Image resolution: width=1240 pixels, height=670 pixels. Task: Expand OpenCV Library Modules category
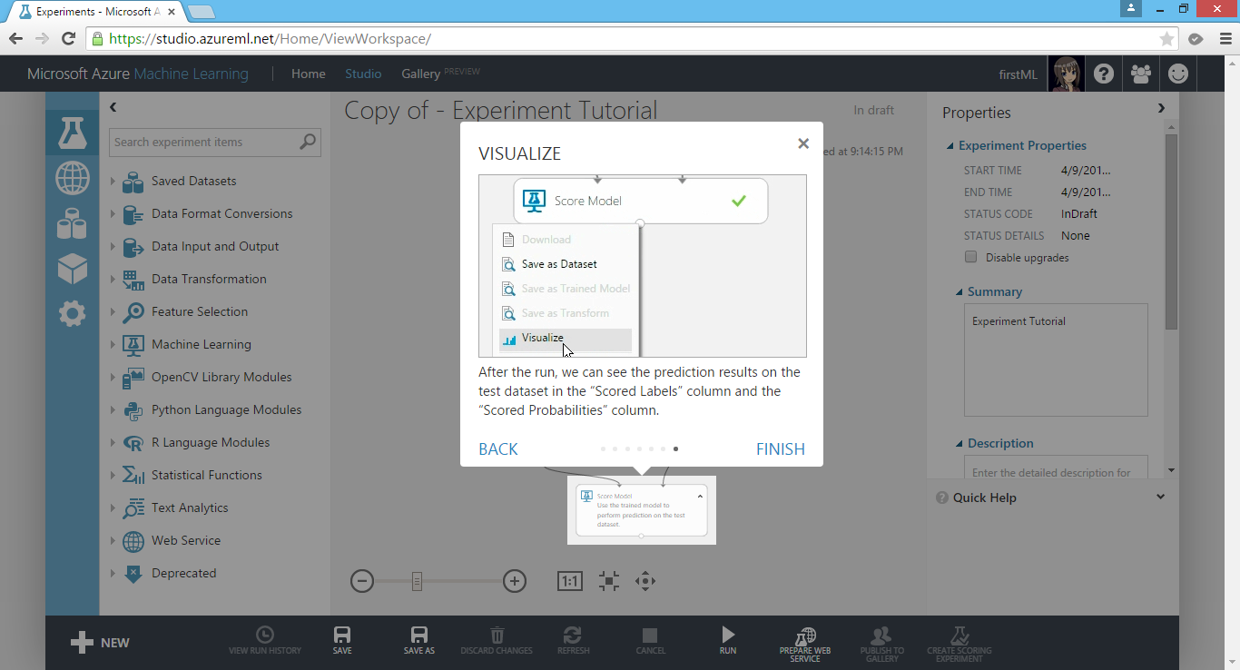[113, 377]
